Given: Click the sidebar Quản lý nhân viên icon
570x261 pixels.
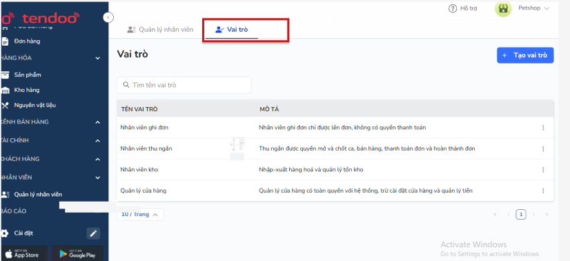Looking at the screenshot, I should (x=5, y=195).
